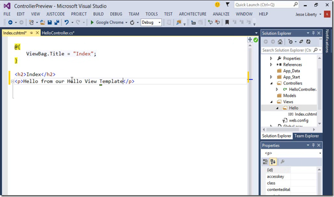Save the current file with Save icon
This screenshot has height=197, width=334.
click(x=50, y=23)
